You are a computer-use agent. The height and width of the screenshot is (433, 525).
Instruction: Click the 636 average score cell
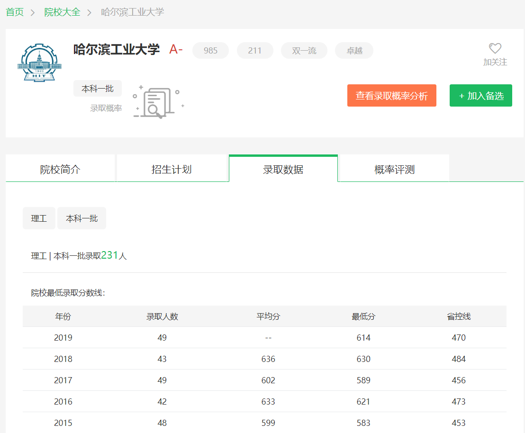coord(268,359)
